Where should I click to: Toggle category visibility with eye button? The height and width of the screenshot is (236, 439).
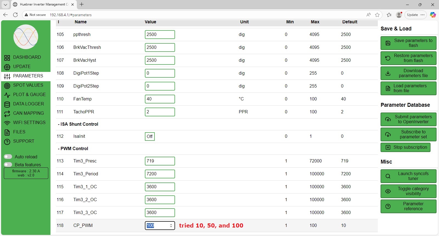(408, 191)
